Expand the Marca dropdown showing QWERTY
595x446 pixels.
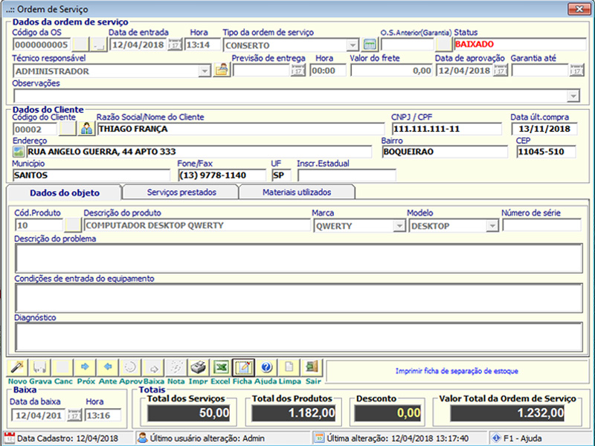click(x=399, y=226)
